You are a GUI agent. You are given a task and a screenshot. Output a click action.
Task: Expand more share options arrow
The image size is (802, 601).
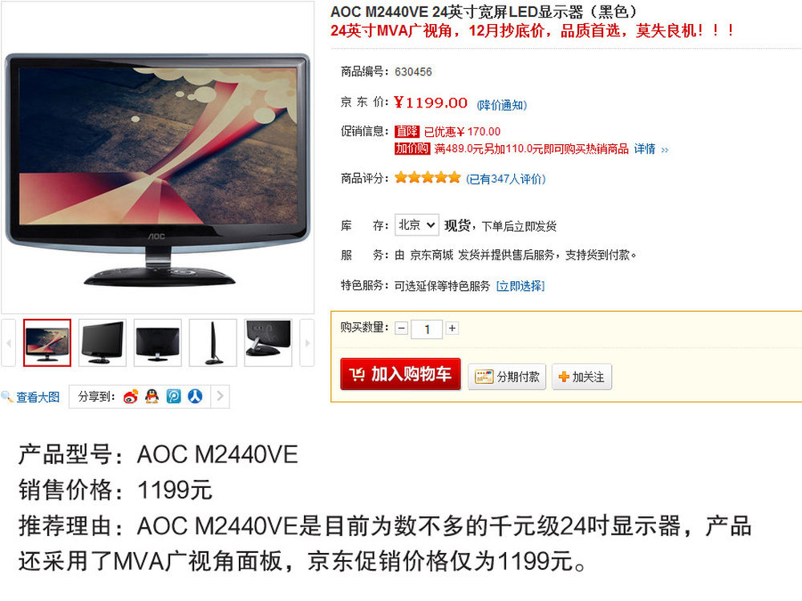point(220,396)
